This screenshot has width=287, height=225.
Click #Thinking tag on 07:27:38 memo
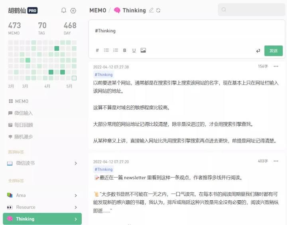104,75
